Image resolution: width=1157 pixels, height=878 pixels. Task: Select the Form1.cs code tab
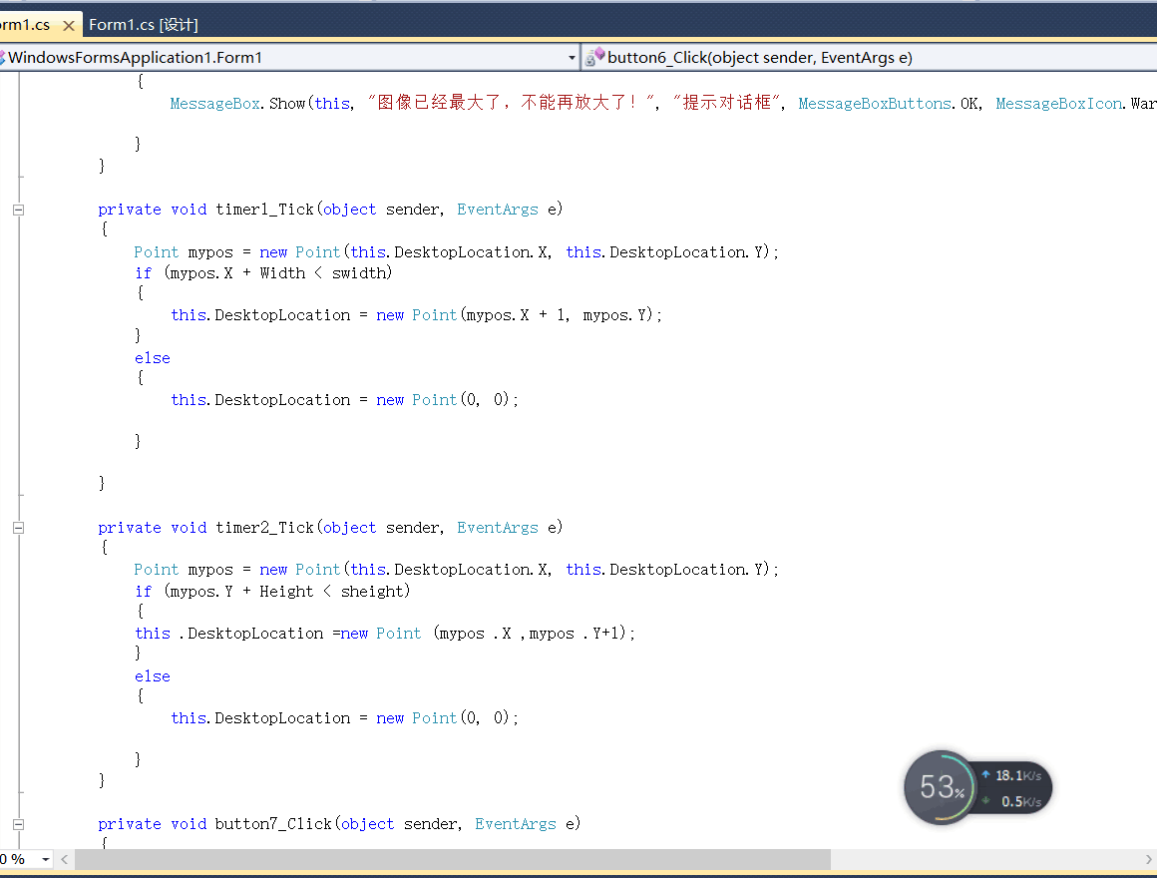point(25,25)
